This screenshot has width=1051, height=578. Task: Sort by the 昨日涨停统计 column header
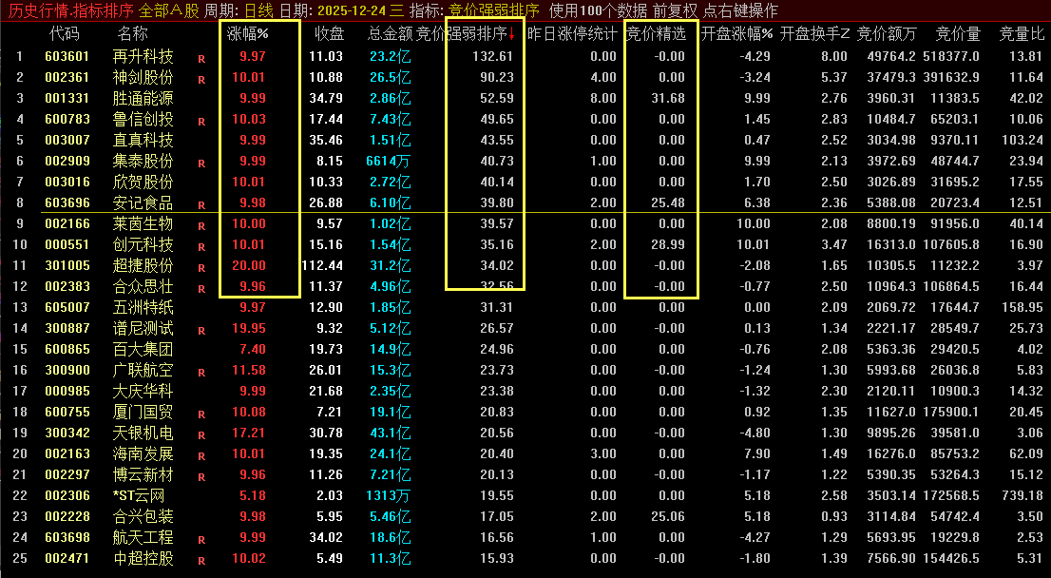coord(572,33)
